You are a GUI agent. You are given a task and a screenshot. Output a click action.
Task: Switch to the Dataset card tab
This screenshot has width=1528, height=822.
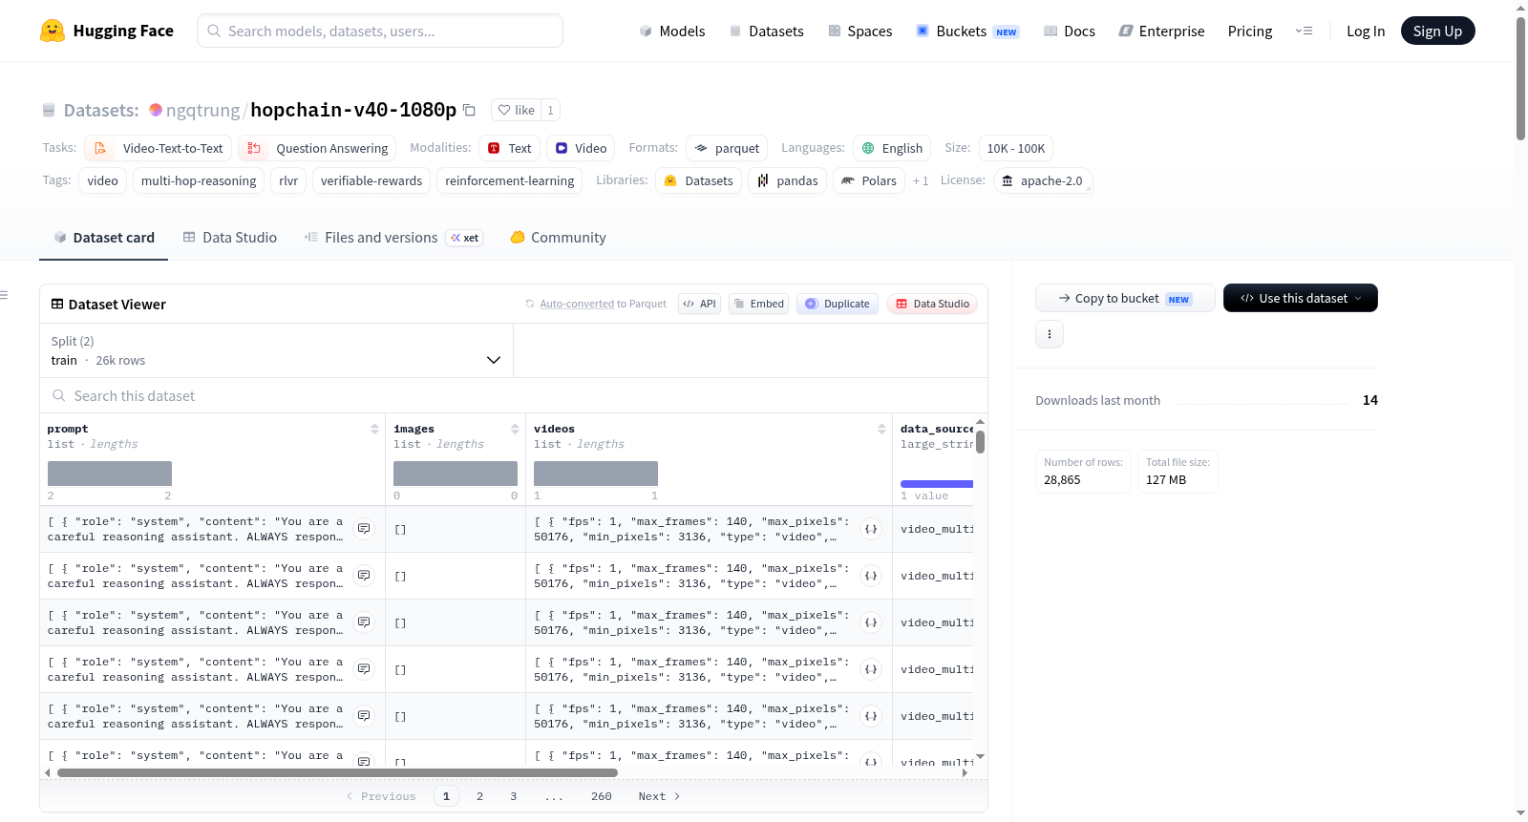point(104,238)
